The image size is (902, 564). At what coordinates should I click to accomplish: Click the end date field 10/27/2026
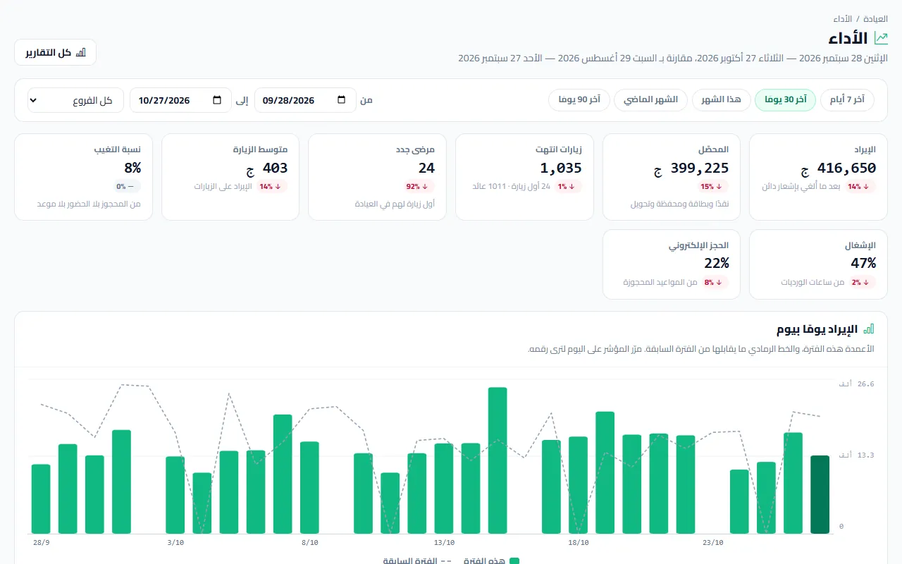[x=180, y=100]
